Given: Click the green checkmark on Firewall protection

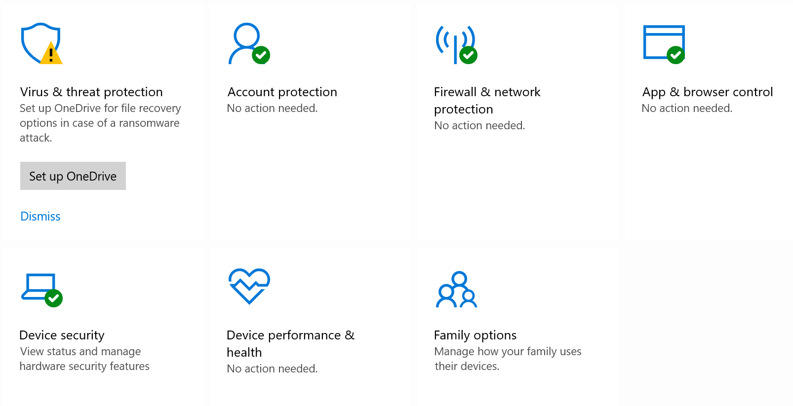Looking at the screenshot, I should point(468,56).
